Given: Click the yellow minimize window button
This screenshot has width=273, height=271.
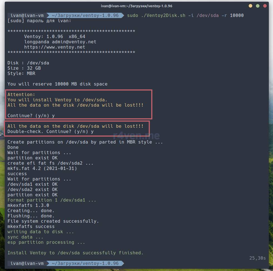Looking at the screenshot, I should coord(250,6).
